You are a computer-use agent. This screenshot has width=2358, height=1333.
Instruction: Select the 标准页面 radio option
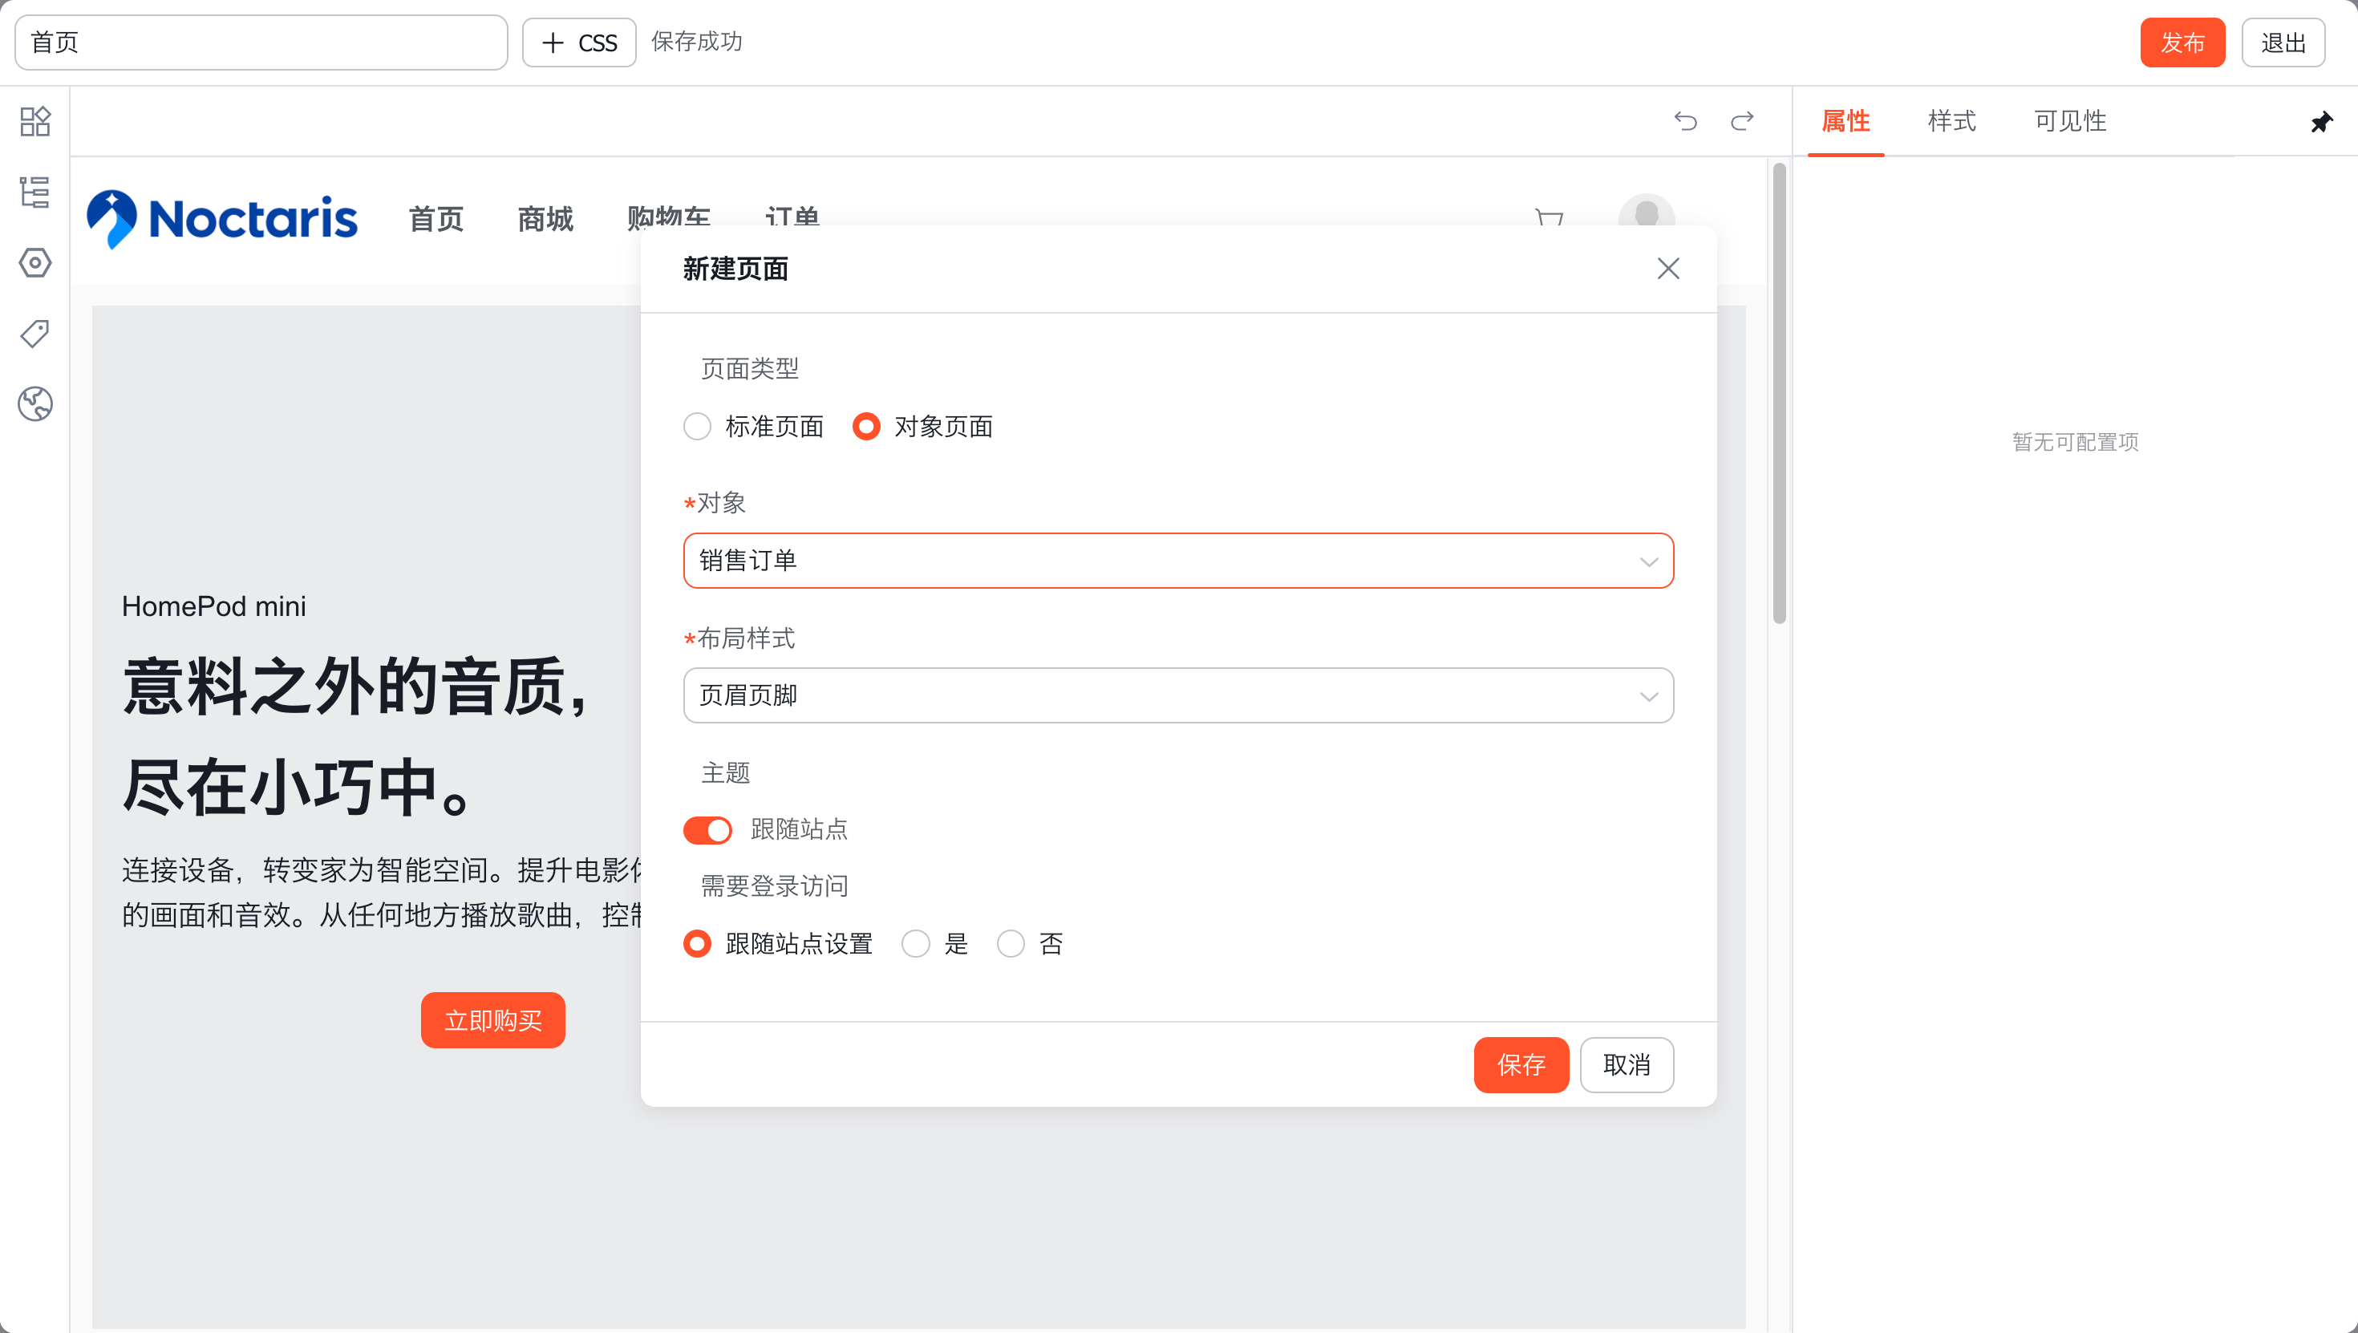pyautogui.click(x=698, y=427)
